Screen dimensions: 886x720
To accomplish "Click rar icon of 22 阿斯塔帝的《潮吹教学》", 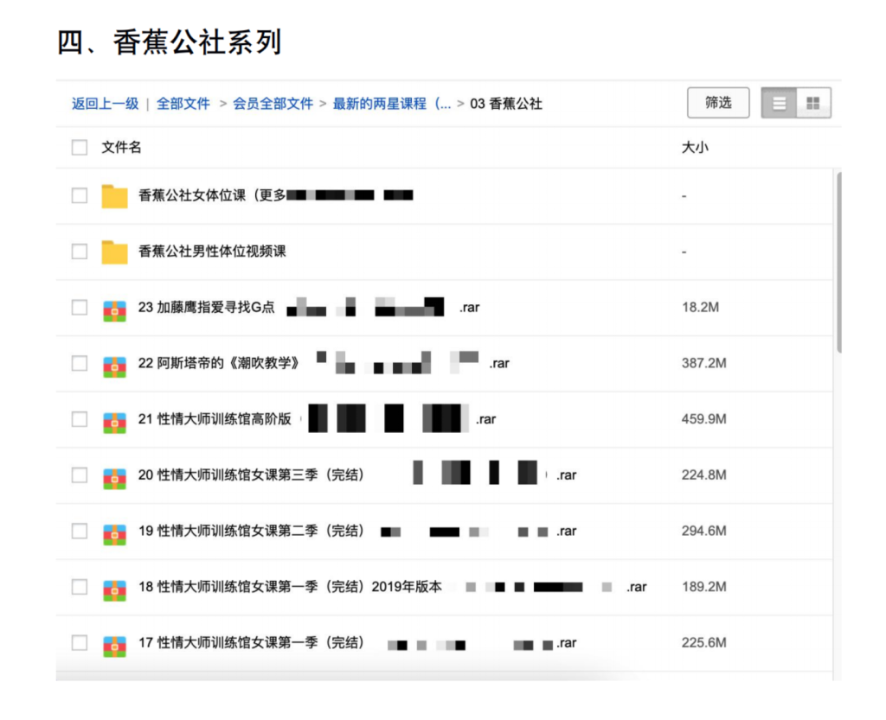I will coord(115,366).
